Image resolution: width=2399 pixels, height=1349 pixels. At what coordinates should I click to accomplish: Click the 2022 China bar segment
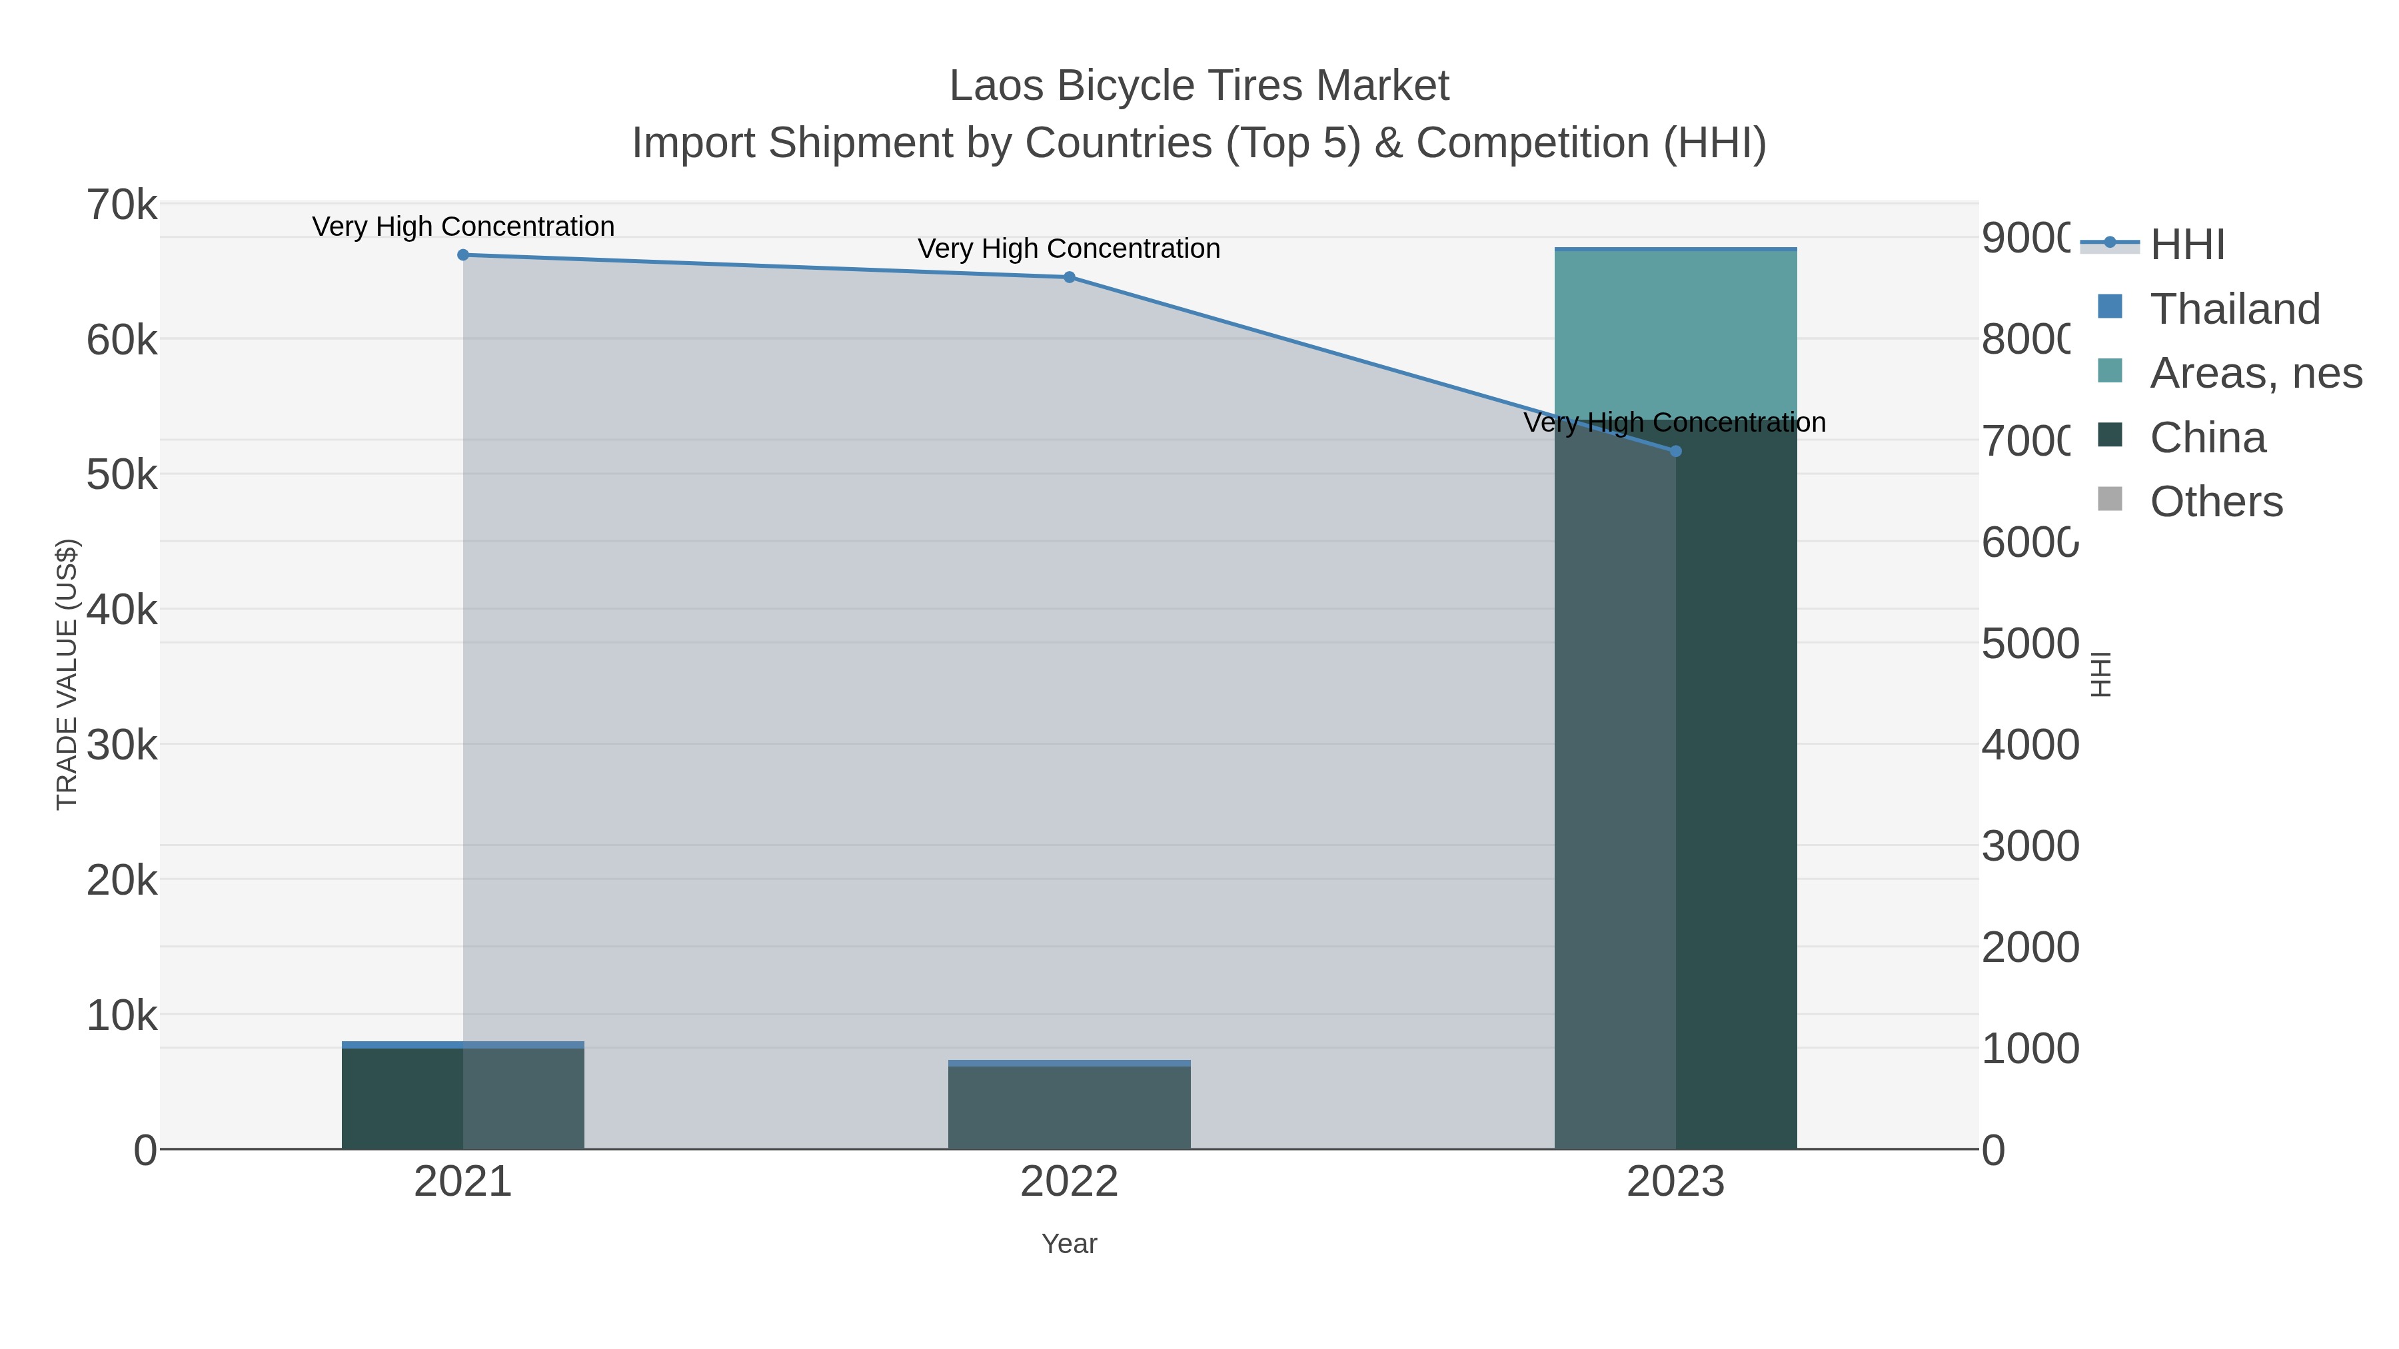[x=1069, y=1108]
